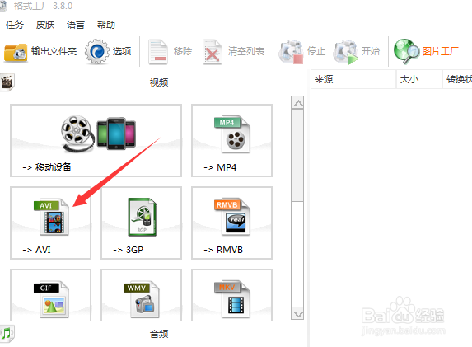Open the 任务 menu
Screen dimensions: 472x347
15,25
